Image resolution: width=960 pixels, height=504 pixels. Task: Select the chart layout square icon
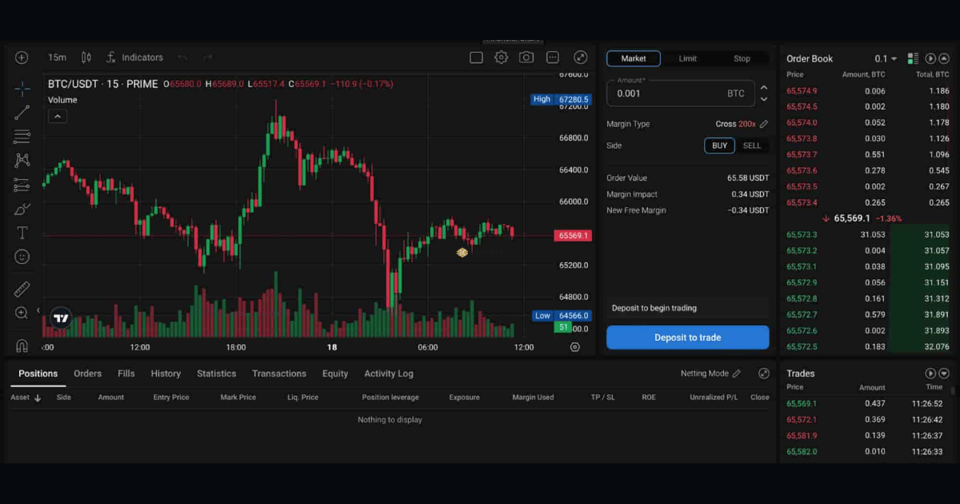pos(476,58)
